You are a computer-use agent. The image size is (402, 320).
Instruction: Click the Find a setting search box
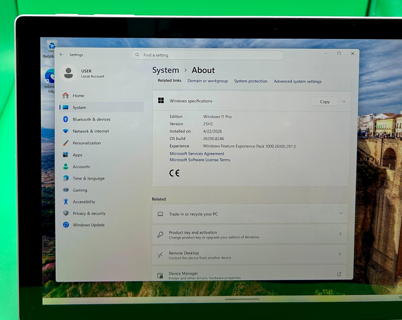[208, 55]
